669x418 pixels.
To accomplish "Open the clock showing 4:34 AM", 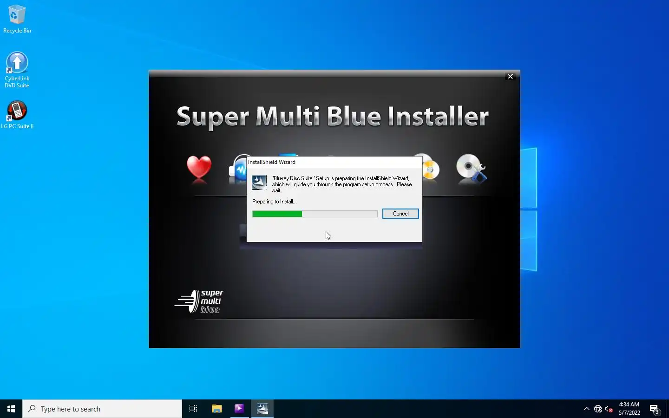I will [629, 409].
